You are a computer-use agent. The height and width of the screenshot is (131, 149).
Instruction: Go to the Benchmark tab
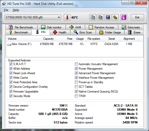tap(19, 32)
